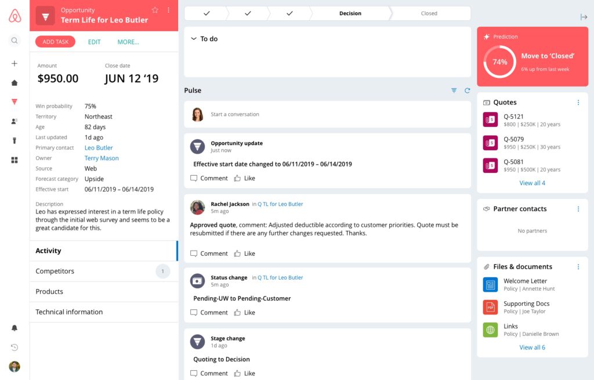Screen dimensions: 594x380
Task: Click Opportunity update funnel avatar icon
Action: (197, 146)
